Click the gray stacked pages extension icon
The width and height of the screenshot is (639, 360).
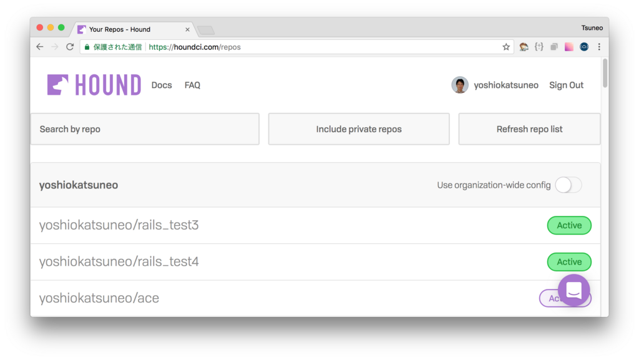pos(554,47)
